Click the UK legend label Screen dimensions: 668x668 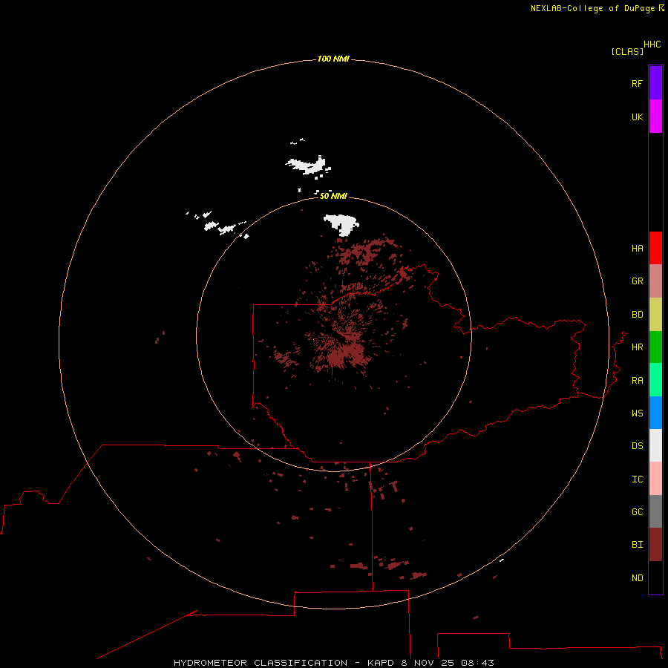pyautogui.click(x=637, y=117)
